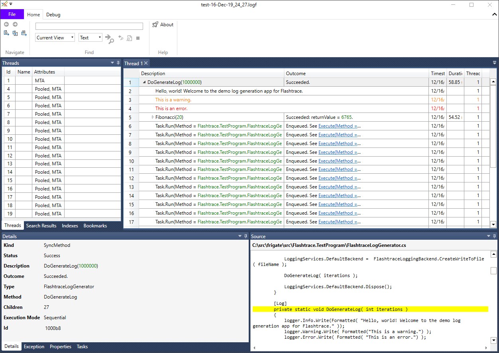Click the find next magnifier icon
This screenshot has width=499, height=353.
[109, 38]
